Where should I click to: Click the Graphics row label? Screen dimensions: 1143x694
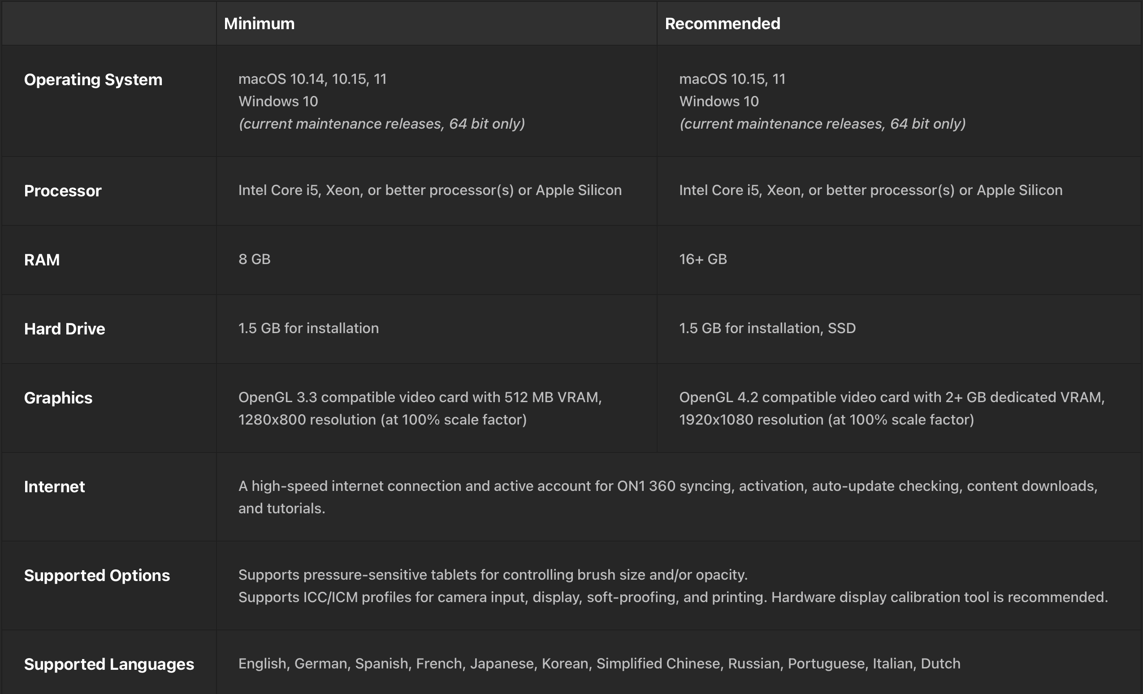(x=58, y=398)
